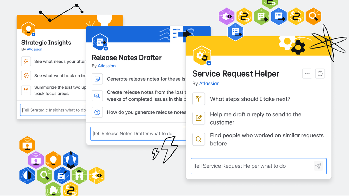This screenshot has width=349, height=196.
Task: Click the purple gear-and-eye hexagon at top right
Action: [x=227, y=16]
